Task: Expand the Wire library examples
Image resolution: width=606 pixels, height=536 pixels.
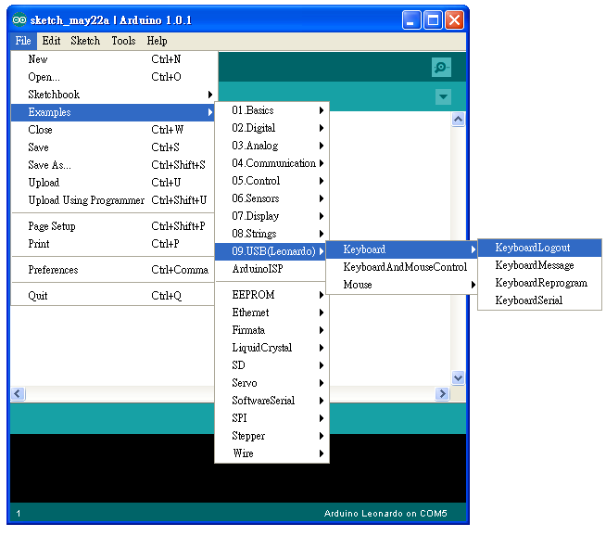Action: pos(272,453)
